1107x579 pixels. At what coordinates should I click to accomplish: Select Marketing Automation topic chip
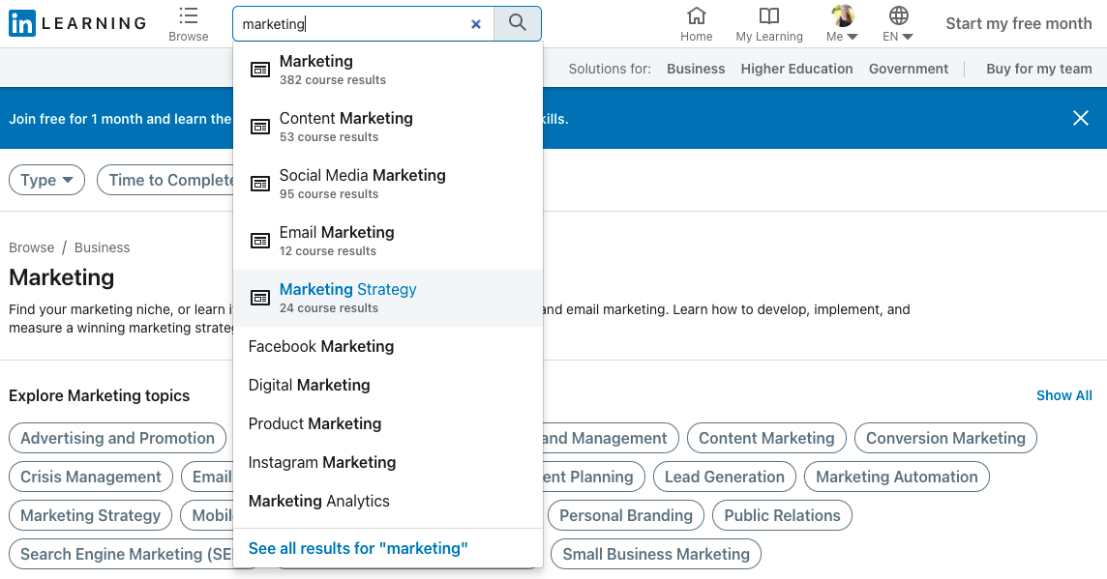(x=897, y=477)
